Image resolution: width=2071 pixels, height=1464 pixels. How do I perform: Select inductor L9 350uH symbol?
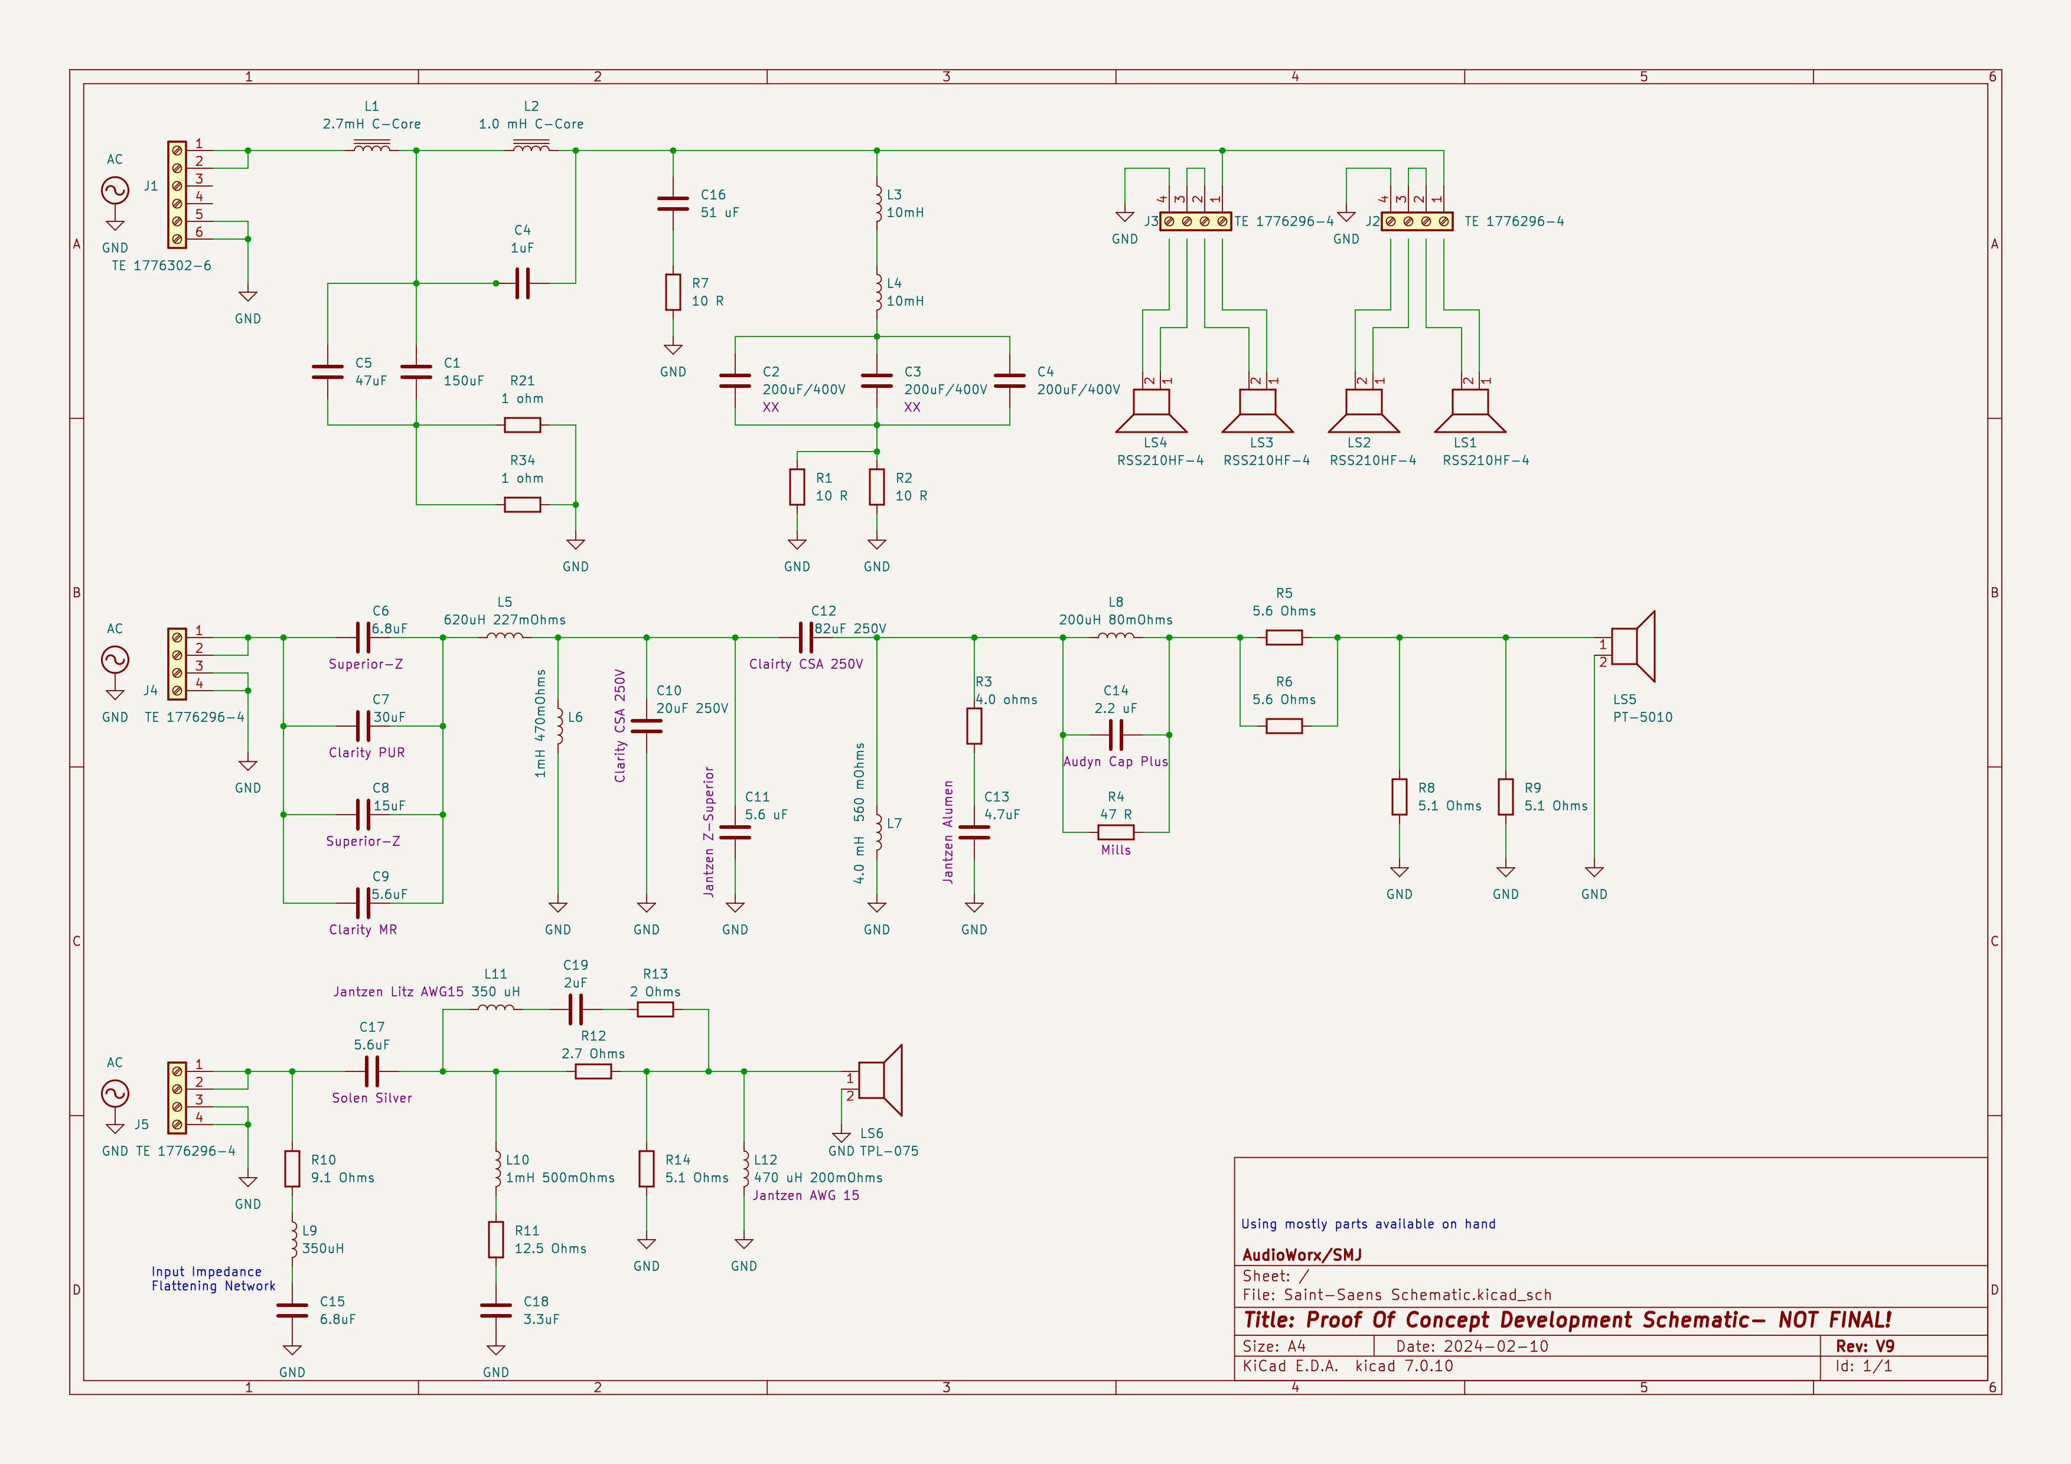tap(294, 1240)
